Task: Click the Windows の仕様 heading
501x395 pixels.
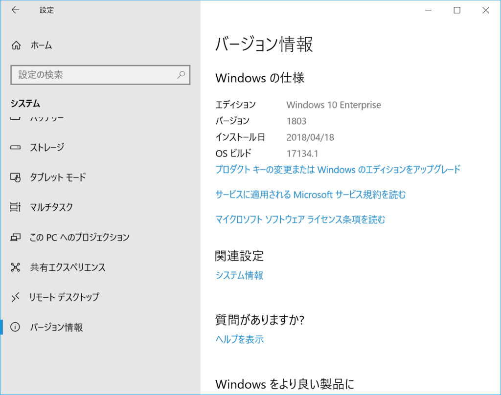Action: (260, 78)
